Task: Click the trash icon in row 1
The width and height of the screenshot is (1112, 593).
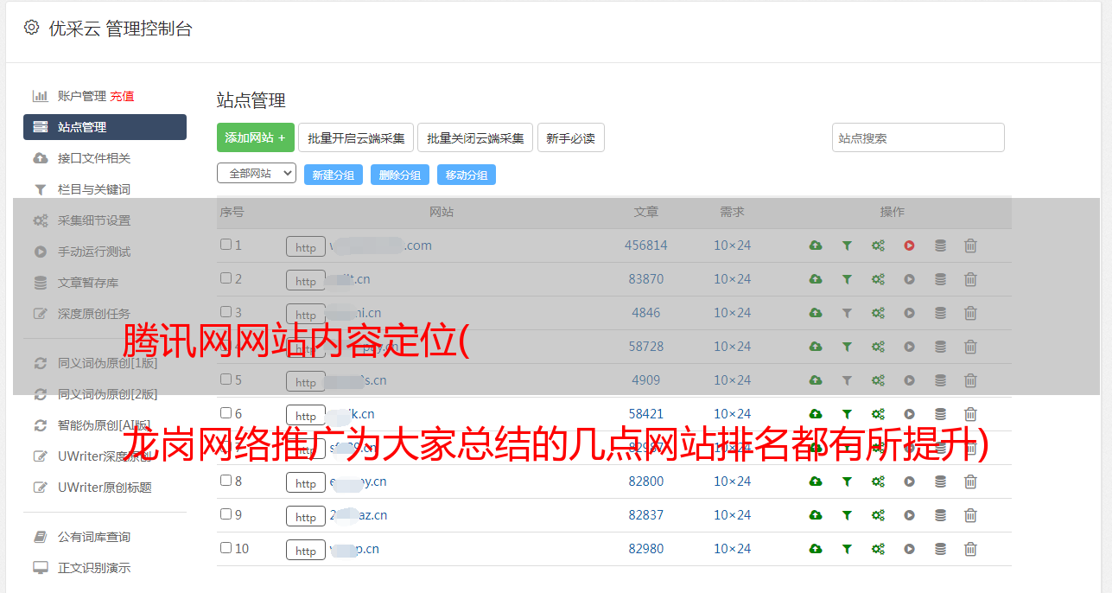Action: click(x=970, y=245)
